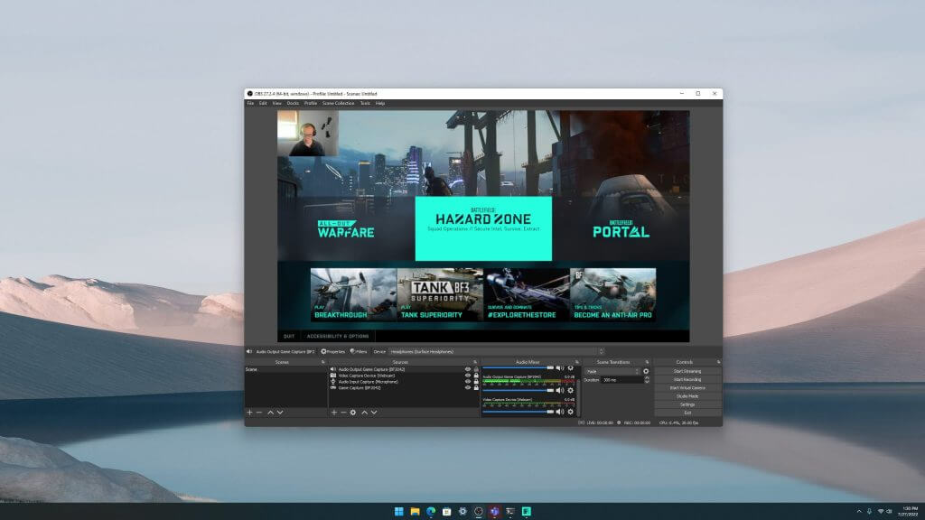Viewport: 925px width, 520px height.
Task: Add a new scene with the plus icon
Action: (249, 412)
